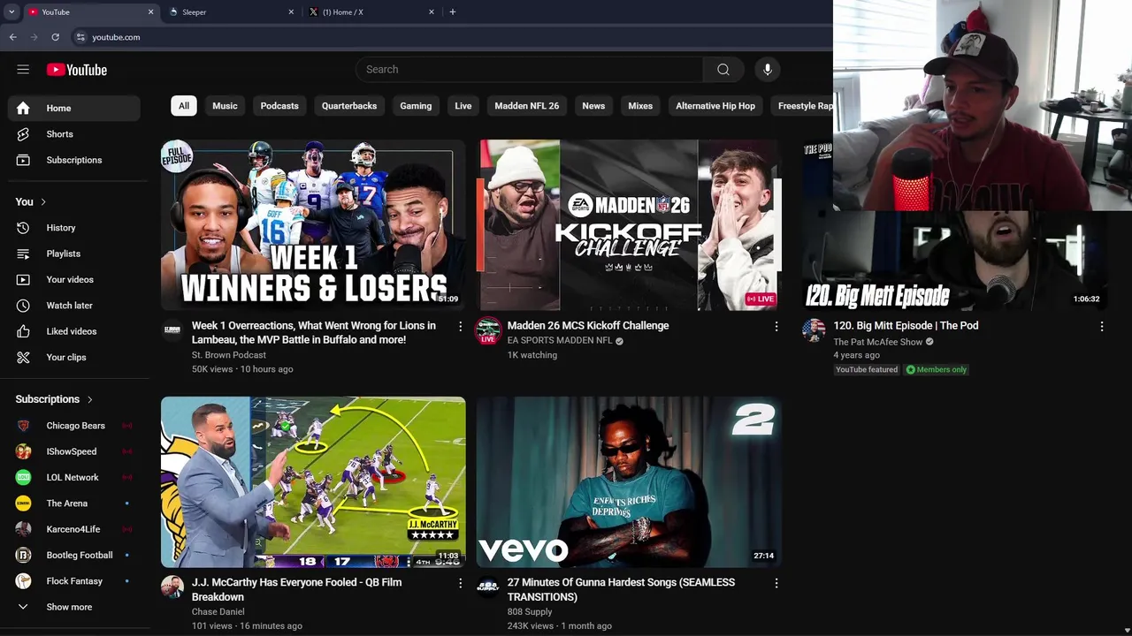Click the YouTube search input field

point(529,70)
